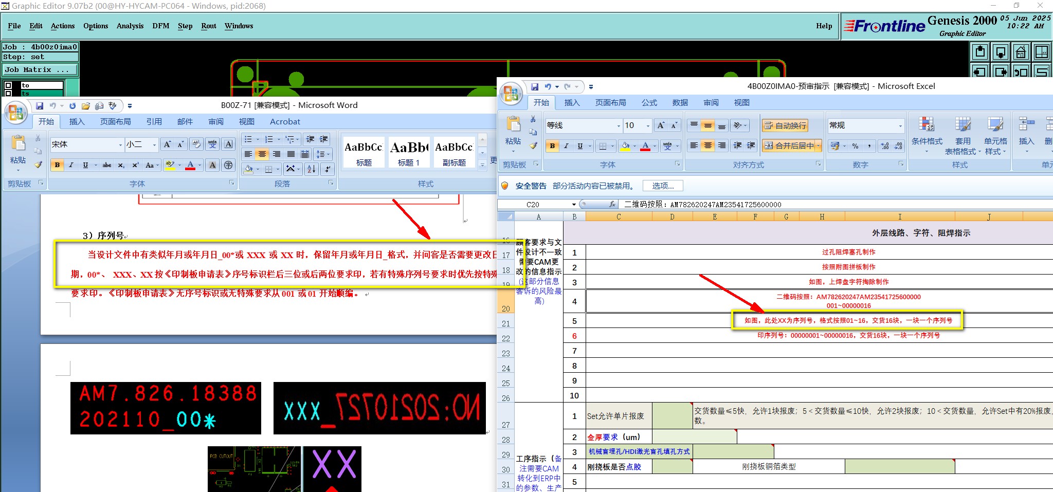The height and width of the screenshot is (492, 1053).
Task: Toggle Excel wrap text 自动换行
Action: click(785, 125)
